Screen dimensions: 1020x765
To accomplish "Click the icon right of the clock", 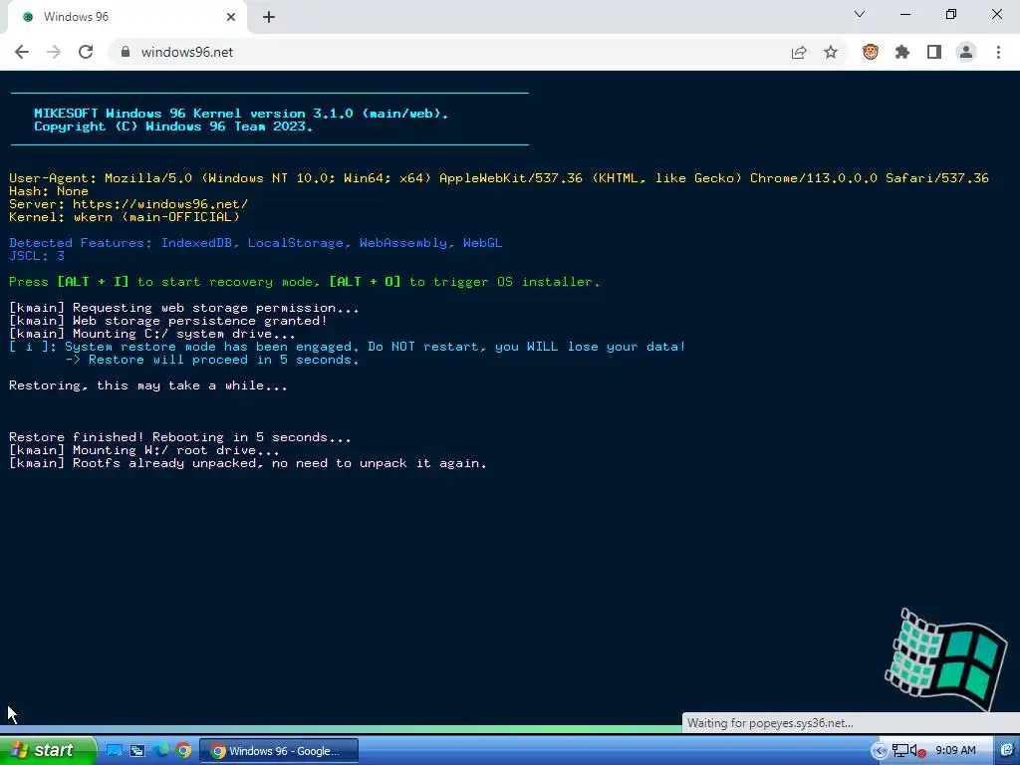I will tap(1008, 751).
